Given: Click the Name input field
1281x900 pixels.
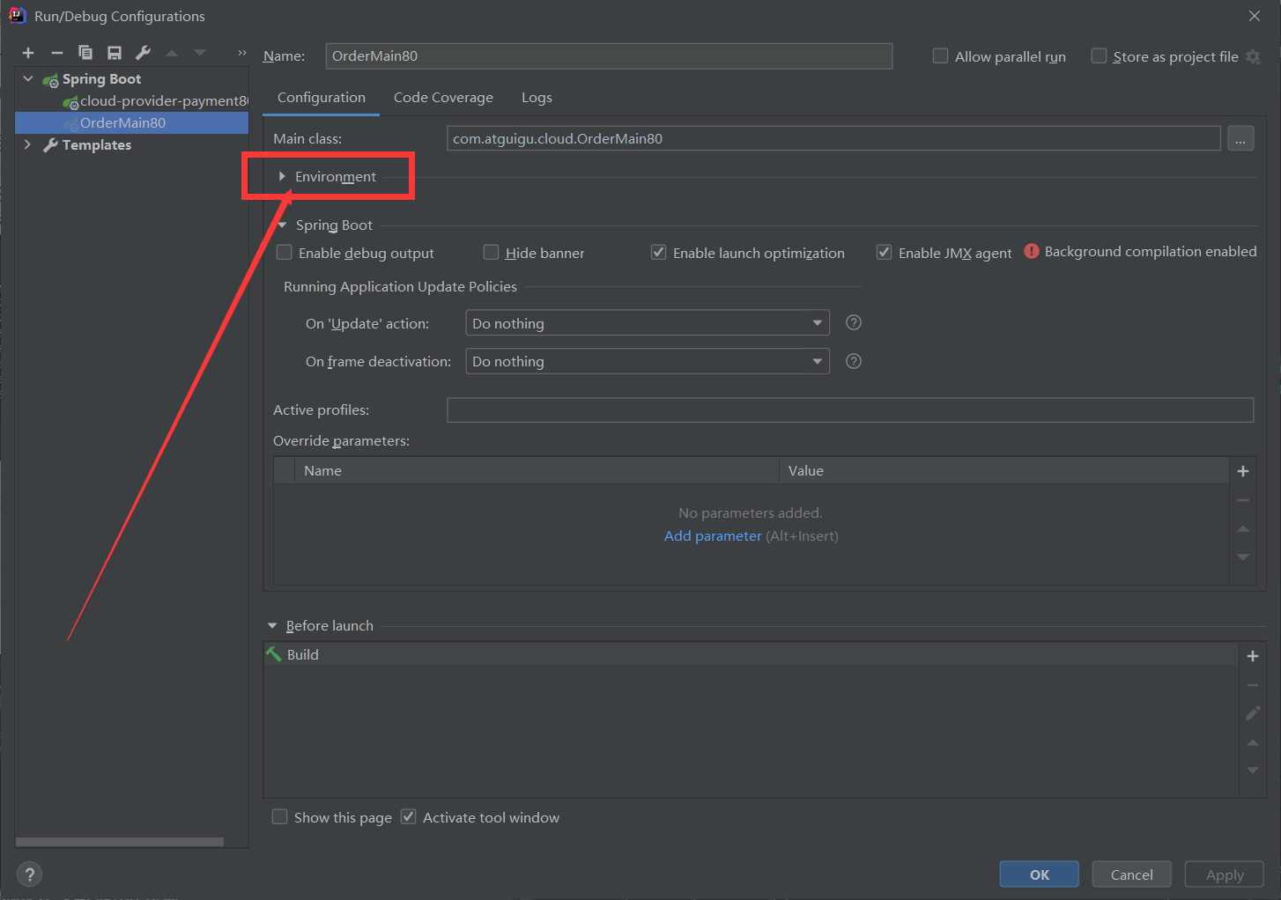Looking at the screenshot, I should 609,55.
